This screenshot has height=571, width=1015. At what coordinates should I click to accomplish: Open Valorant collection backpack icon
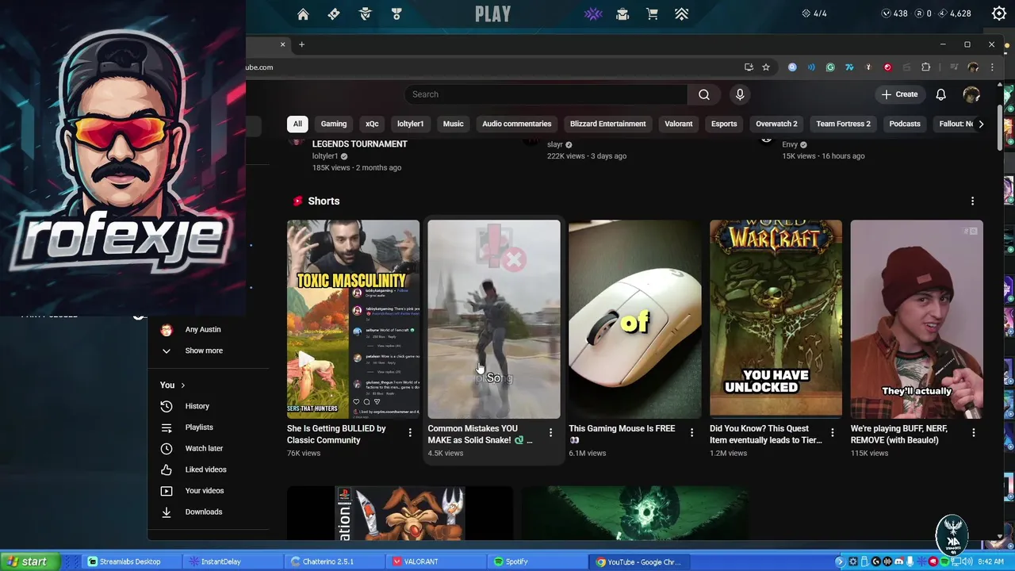tap(622, 14)
